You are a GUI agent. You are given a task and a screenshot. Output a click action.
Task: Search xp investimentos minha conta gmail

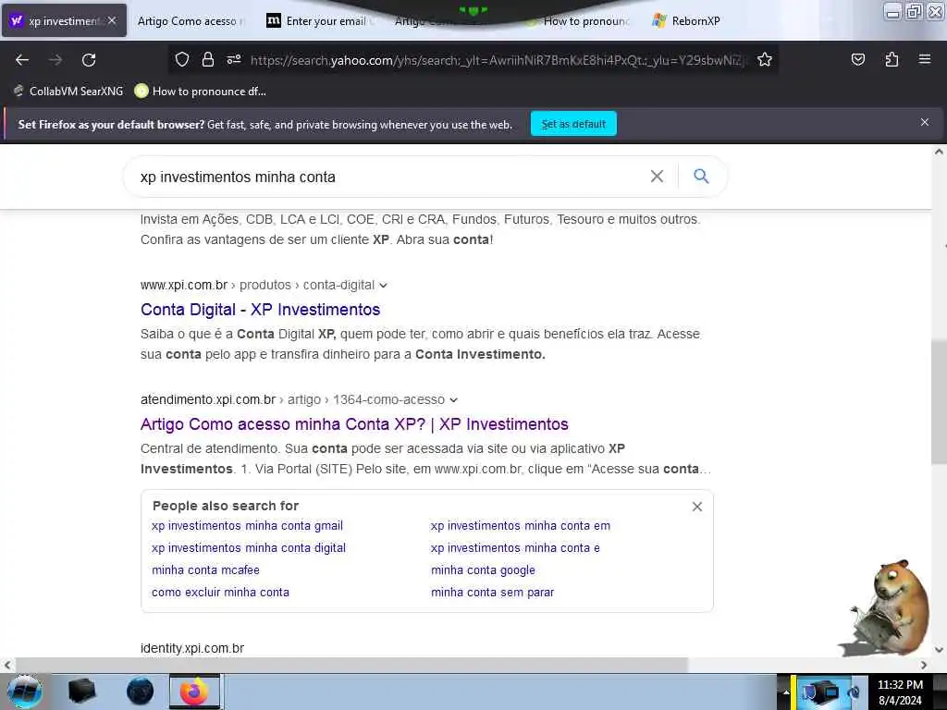(x=247, y=526)
